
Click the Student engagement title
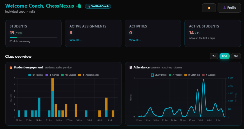pos(28,67)
